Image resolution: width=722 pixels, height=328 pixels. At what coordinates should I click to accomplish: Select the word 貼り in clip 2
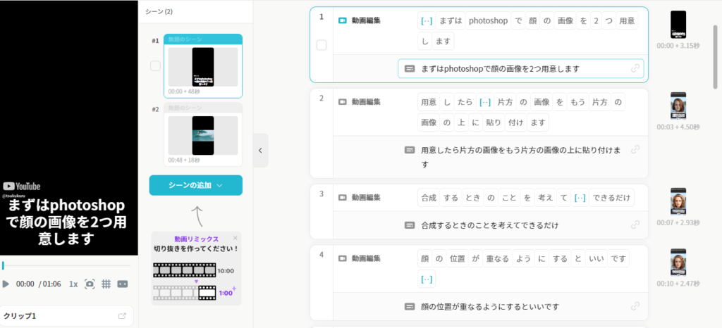[x=493, y=122]
